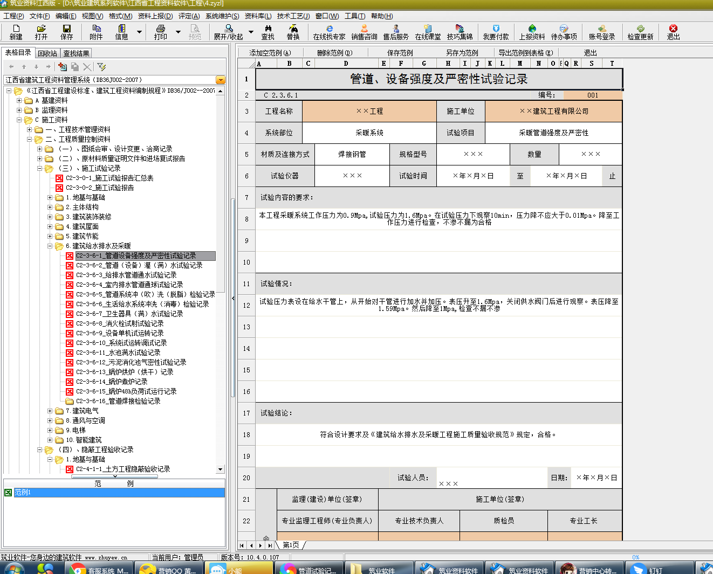
Task: Open the 格式(M) menu
Action: (x=120, y=16)
